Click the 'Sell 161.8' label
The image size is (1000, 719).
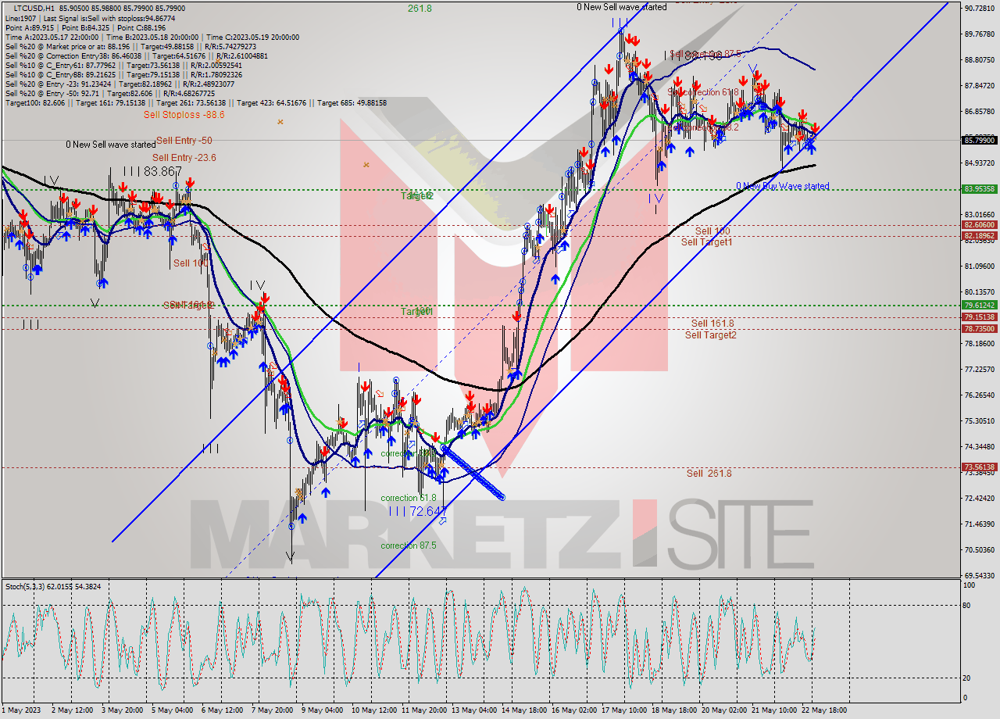(x=712, y=323)
